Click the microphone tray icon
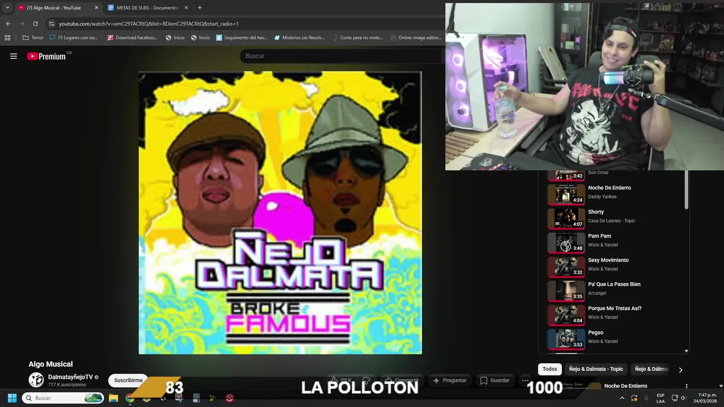This screenshot has height=407, width=724. click(647, 398)
